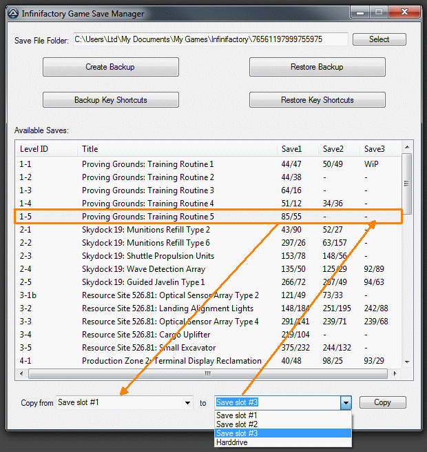Select row Proving Grounds: Training Routine 2
Image resolution: width=427 pixels, height=452 pixels.
208,177
